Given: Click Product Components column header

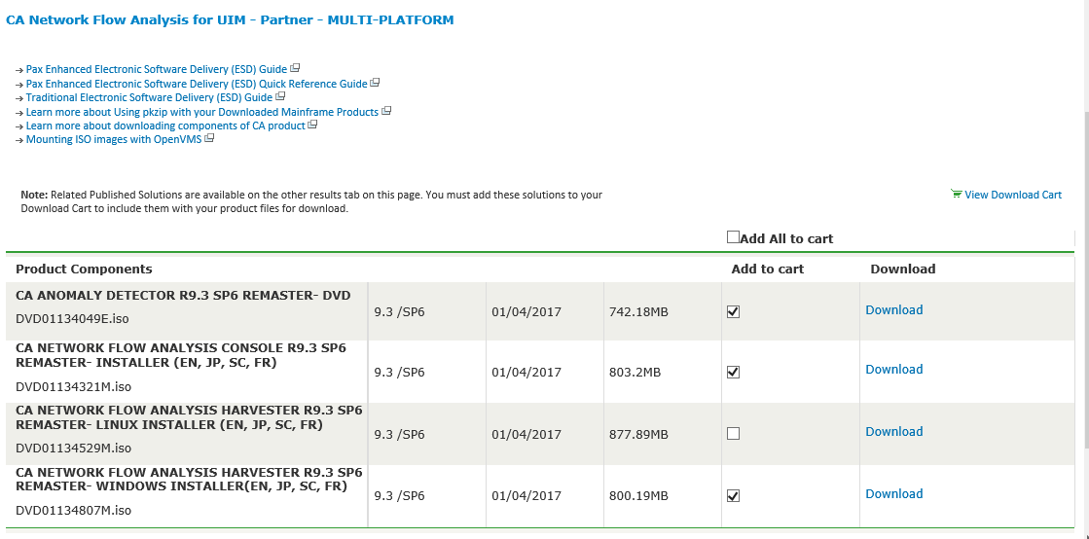Looking at the screenshot, I should 84,269.
